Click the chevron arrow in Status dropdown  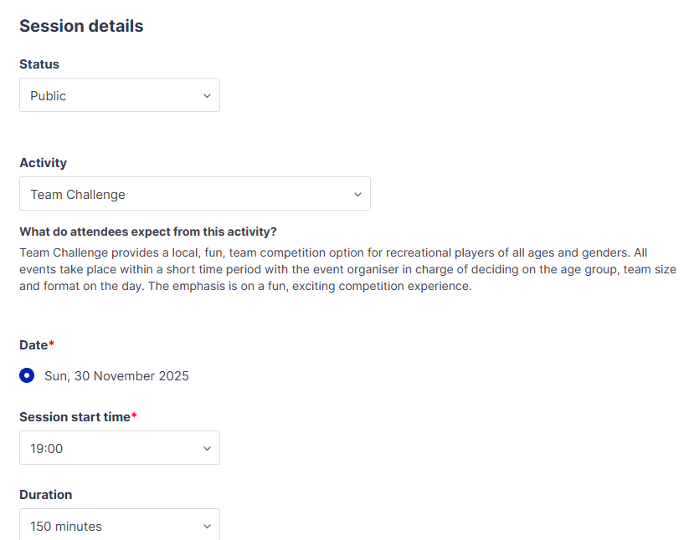click(207, 96)
